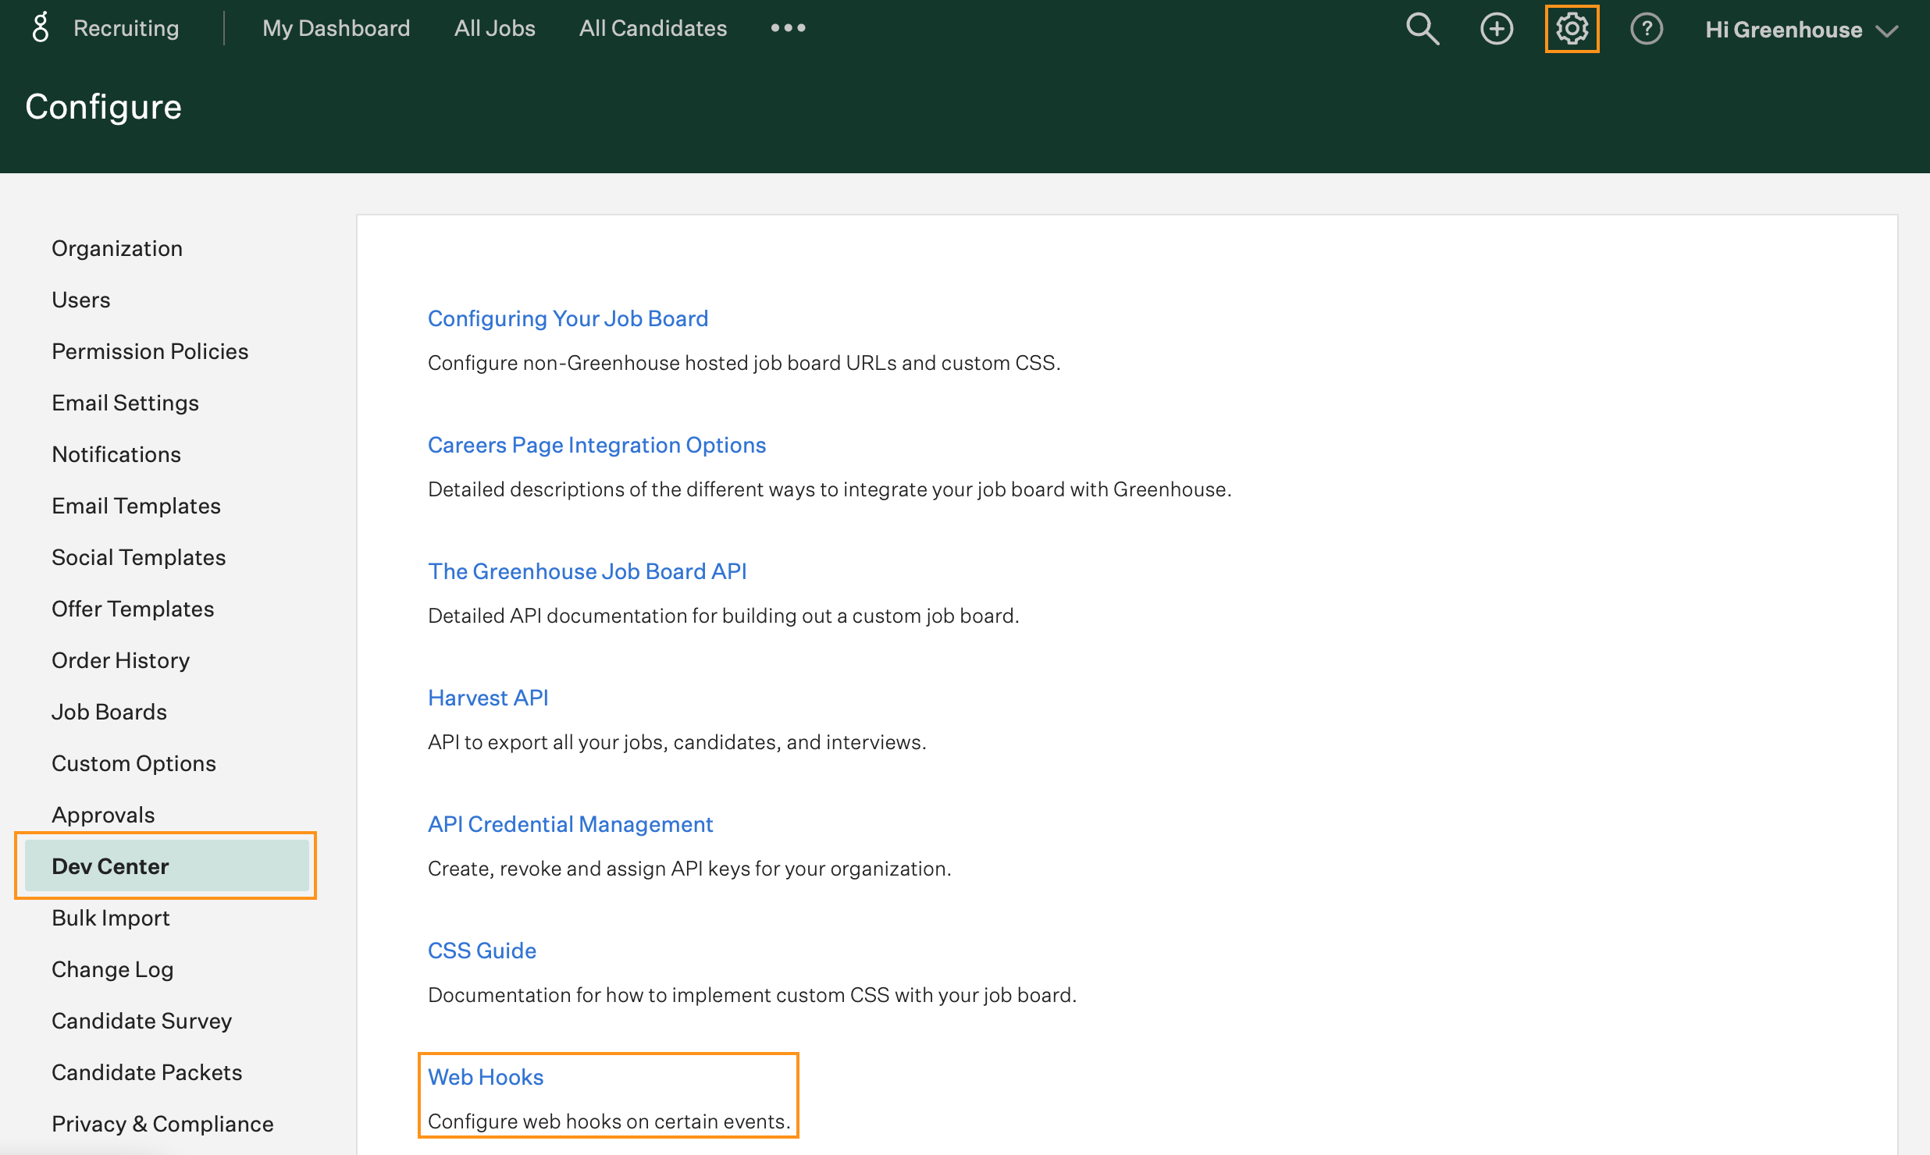This screenshot has width=1930, height=1155.
Task: Open the help question mark icon
Action: [1646, 29]
